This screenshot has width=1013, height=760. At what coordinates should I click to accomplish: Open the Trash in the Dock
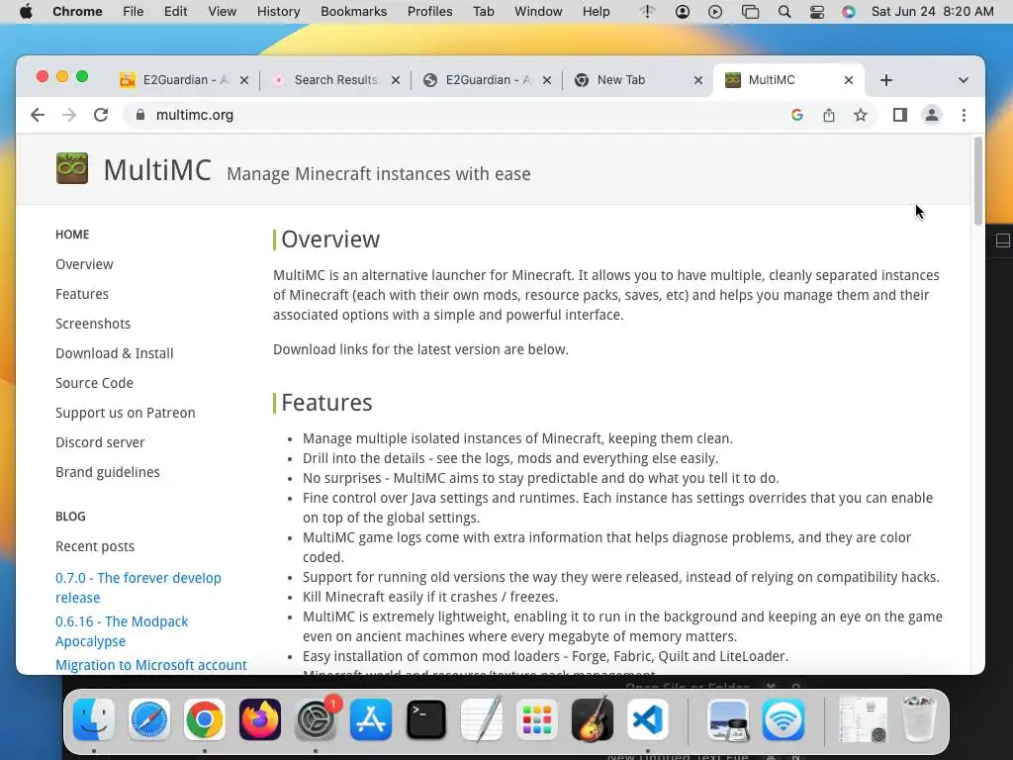click(x=918, y=719)
